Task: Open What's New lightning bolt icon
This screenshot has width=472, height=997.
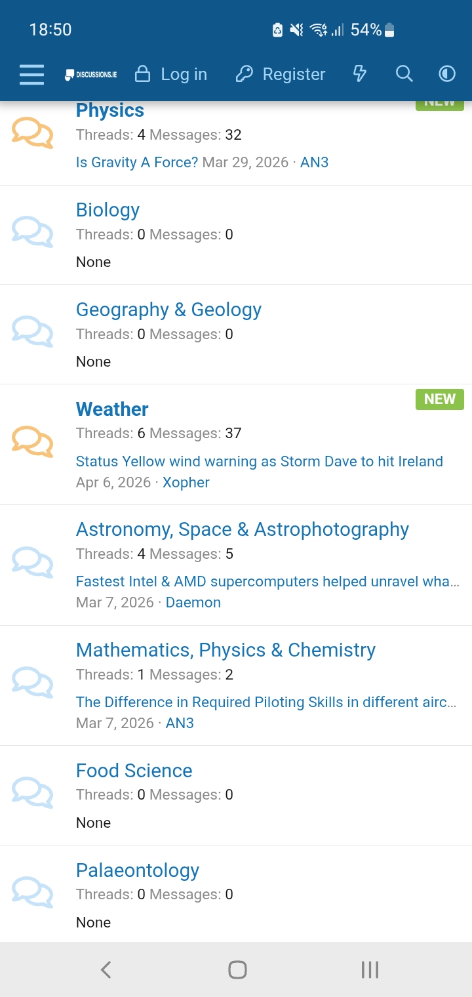Action: pos(359,74)
